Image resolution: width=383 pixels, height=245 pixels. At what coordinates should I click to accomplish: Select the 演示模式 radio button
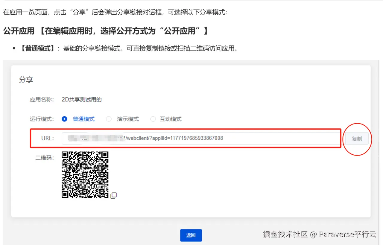point(109,119)
